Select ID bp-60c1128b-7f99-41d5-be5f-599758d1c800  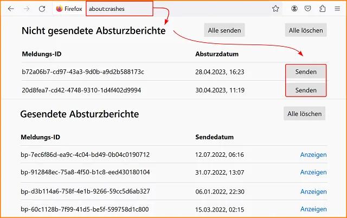coord(85,209)
